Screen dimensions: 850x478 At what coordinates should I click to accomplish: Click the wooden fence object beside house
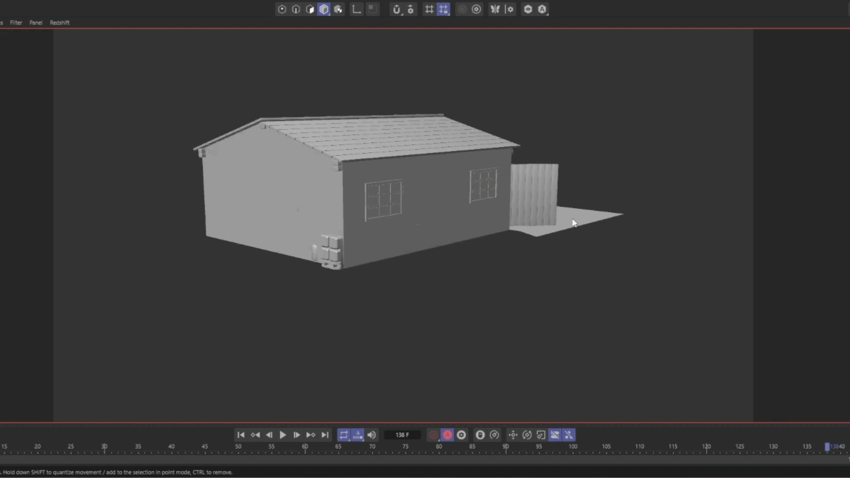coord(534,195)
